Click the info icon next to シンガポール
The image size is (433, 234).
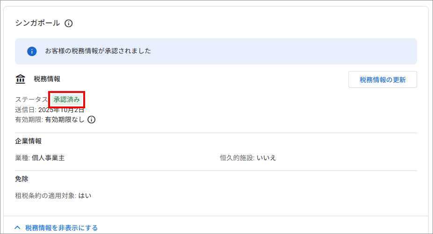click(x=69, y=23)
